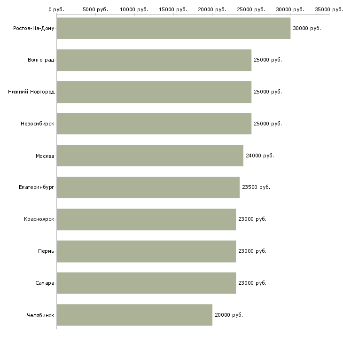
Task: Select the Волгоград bar in chart
Action: tap(154, 60)
